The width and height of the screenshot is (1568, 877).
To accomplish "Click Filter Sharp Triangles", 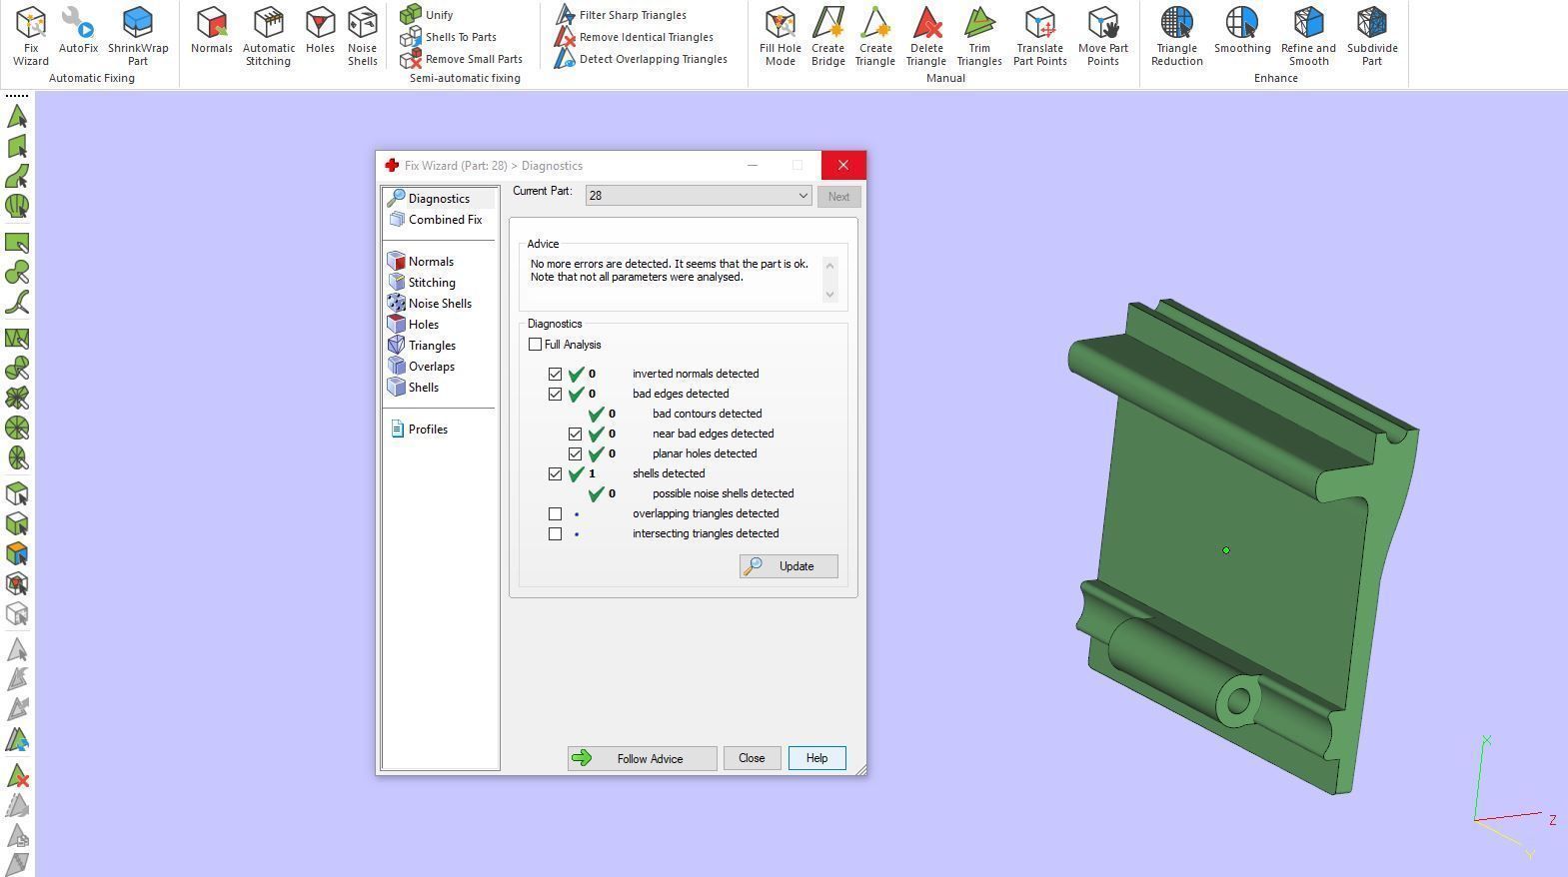I will coord(621,15).
